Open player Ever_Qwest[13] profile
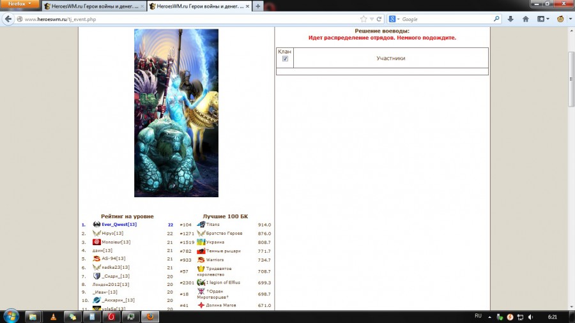This screenshot has width=575, height=323. coord(119,225)
